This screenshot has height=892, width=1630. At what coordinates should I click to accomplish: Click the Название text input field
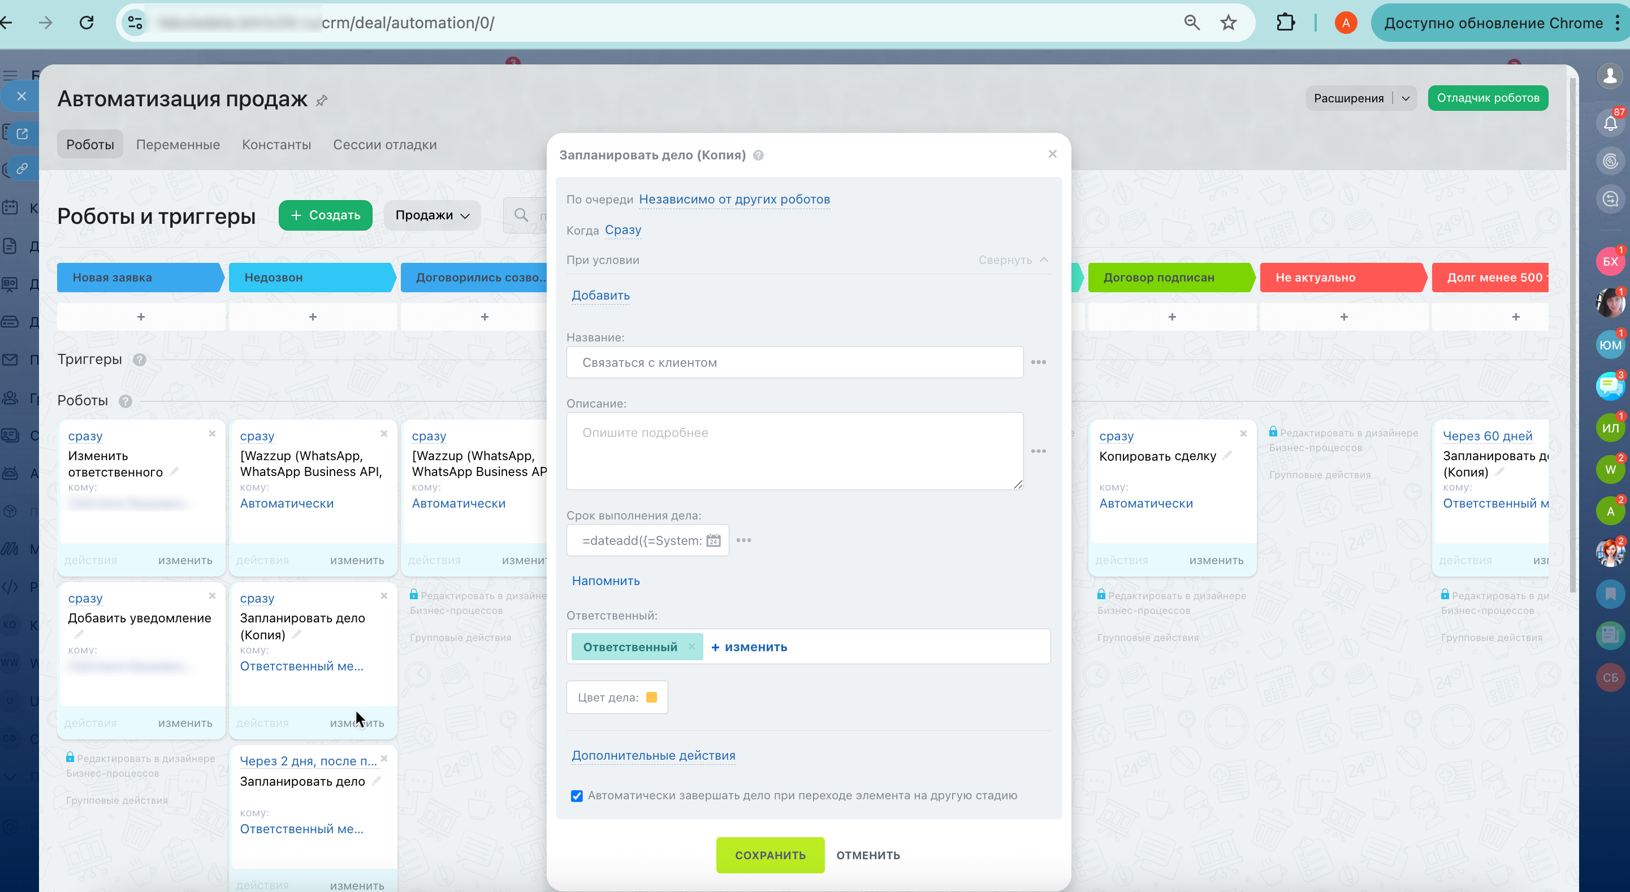794,362
